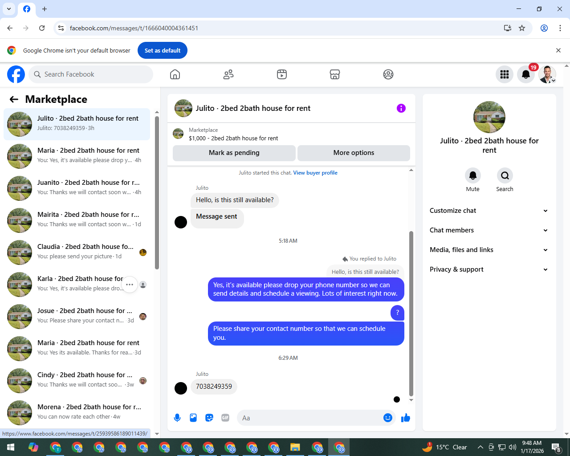Open the Video (Reels) nav icon
This screenshot has height=456, width=570.
(x=282, y=74)
